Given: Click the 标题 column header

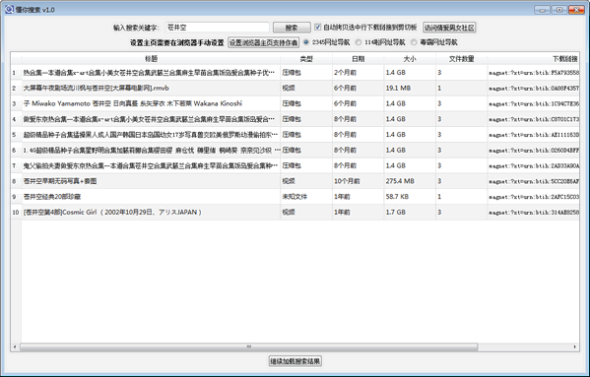Looking at the screenshot, I should click(x=151, y=59).
